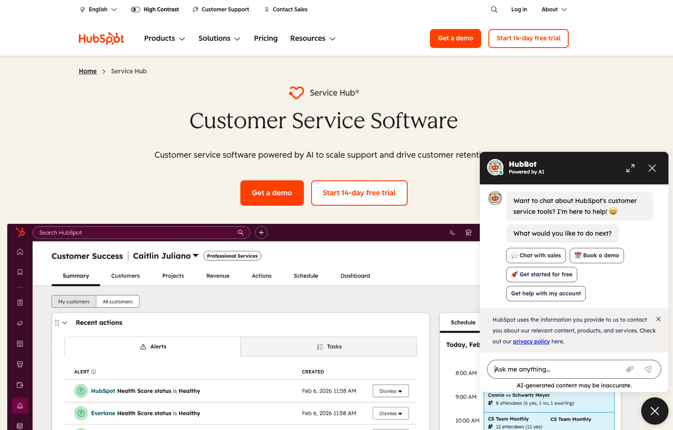
Task: Click header Start 14-day free trial
Action: 528,39
